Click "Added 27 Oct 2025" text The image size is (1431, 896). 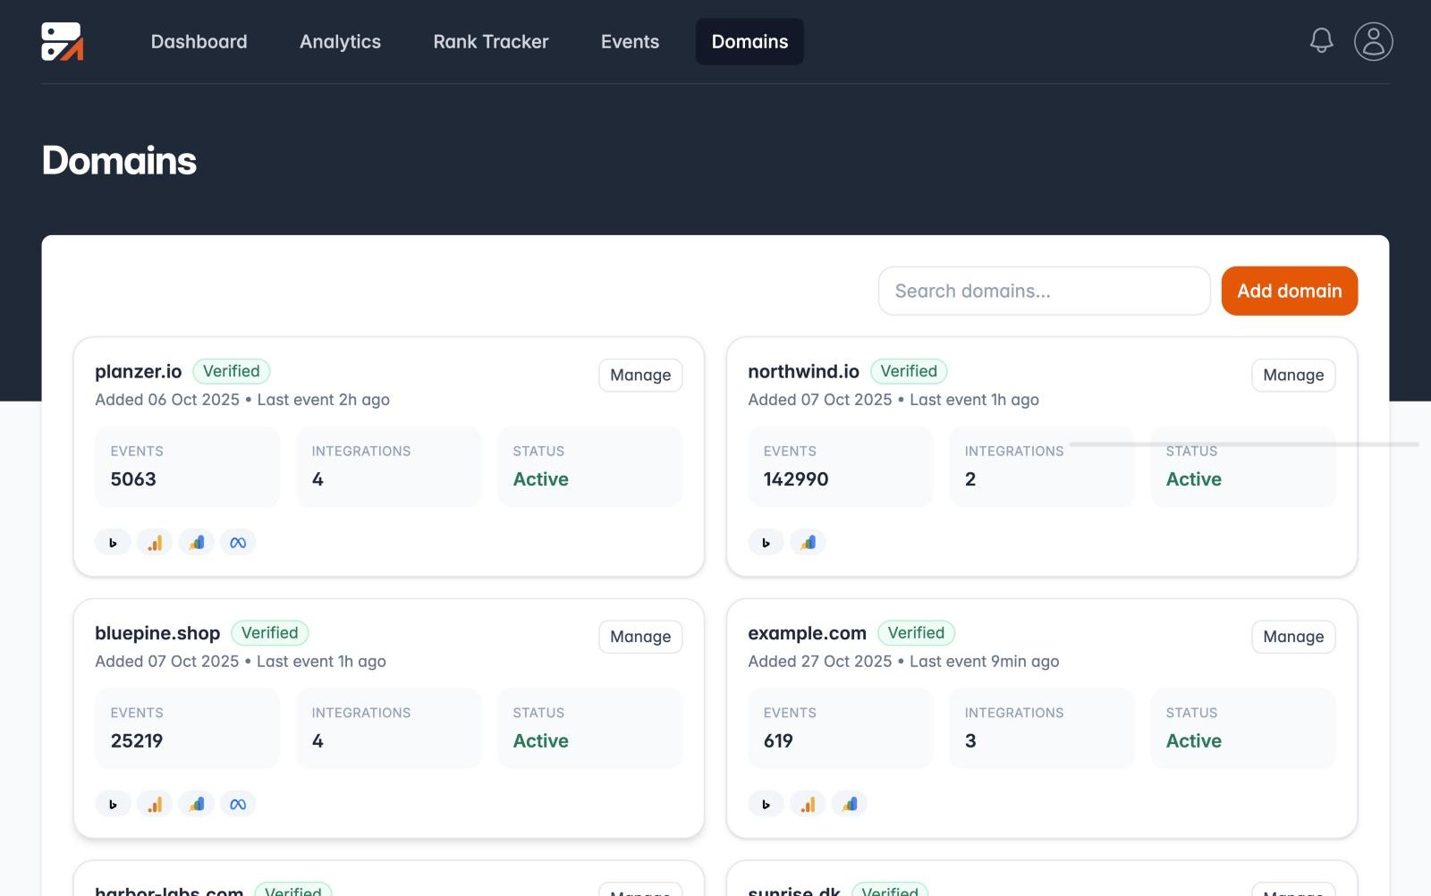pyautogui.click(x=820, y=662)
